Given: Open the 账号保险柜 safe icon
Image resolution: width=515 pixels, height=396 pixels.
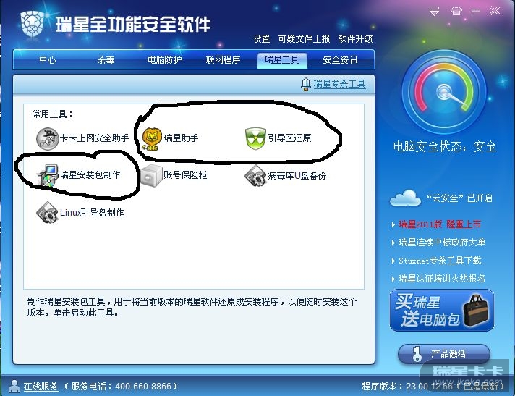Looking at the screenshot, I should (151, 176).
